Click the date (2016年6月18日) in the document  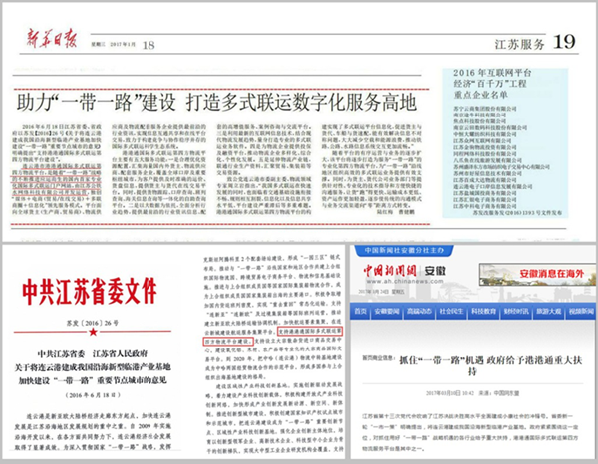[x=93, y=395]
